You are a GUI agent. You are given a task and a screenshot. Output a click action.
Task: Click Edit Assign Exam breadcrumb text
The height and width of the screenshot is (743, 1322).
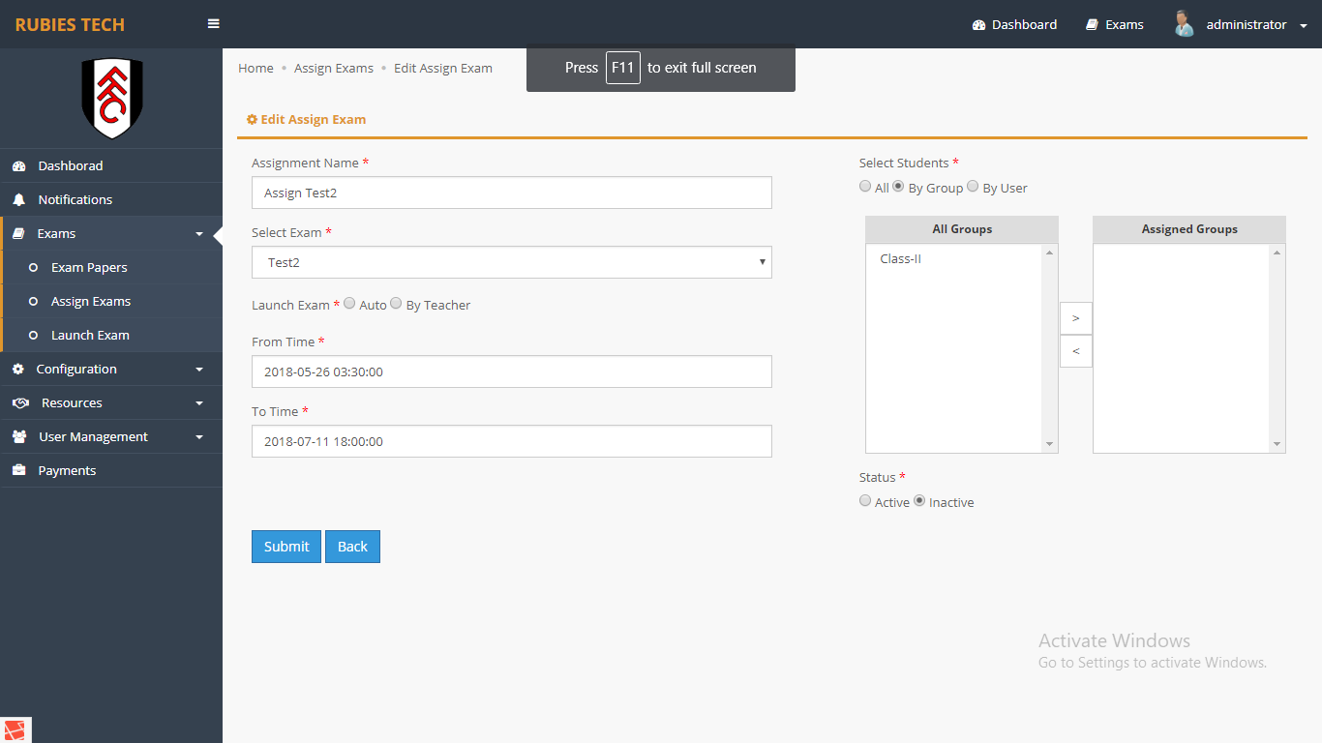(x=443, y=68)
